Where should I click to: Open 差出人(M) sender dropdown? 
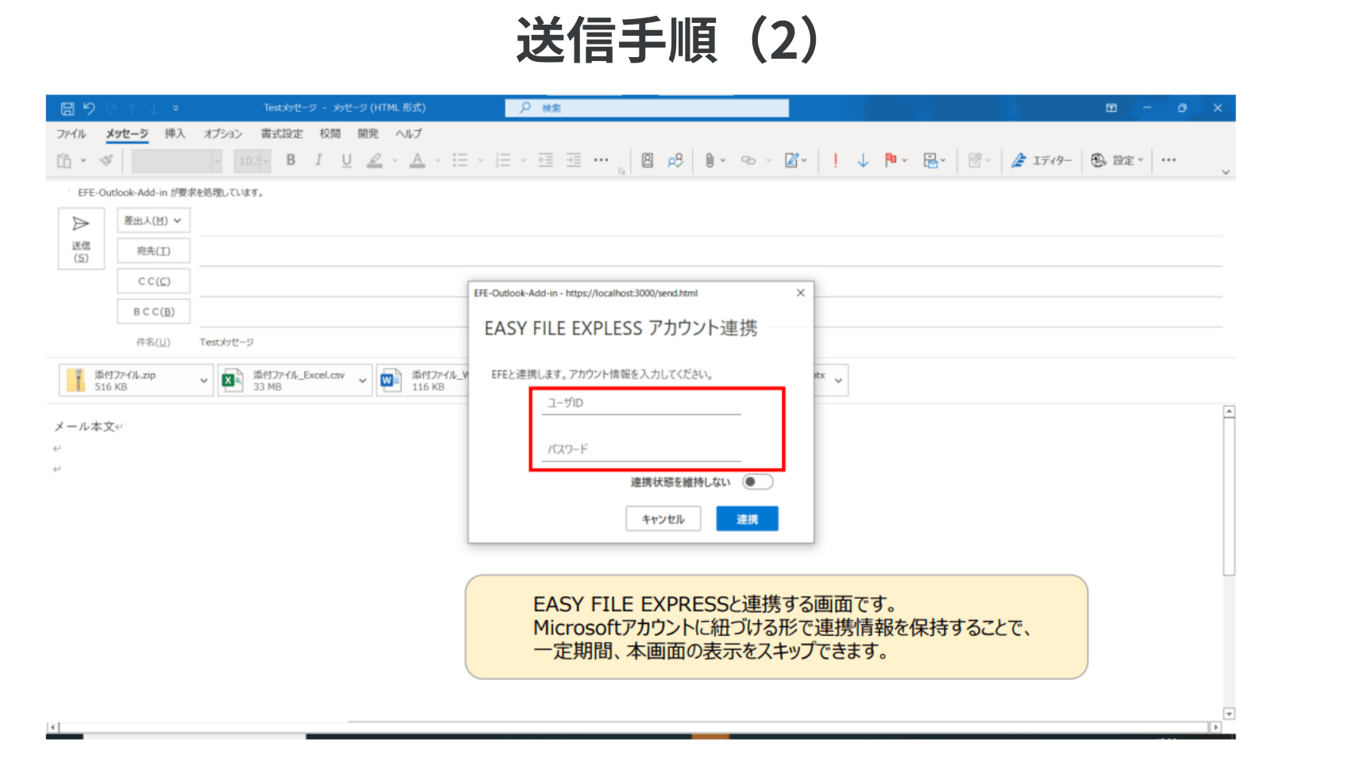(153, 220)
